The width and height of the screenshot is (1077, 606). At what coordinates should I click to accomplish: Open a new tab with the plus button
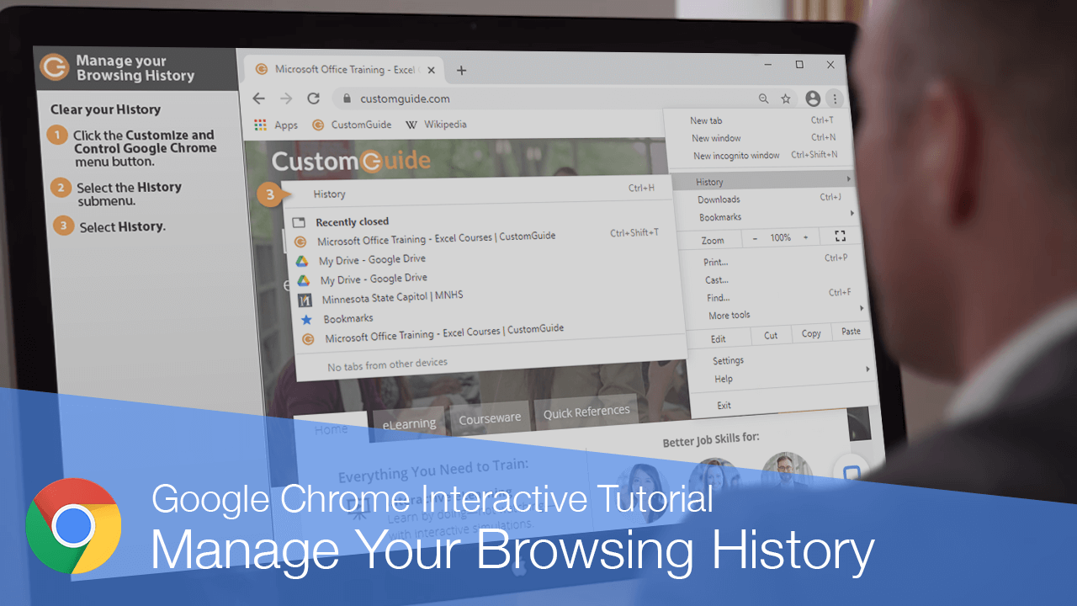point(461,71)
